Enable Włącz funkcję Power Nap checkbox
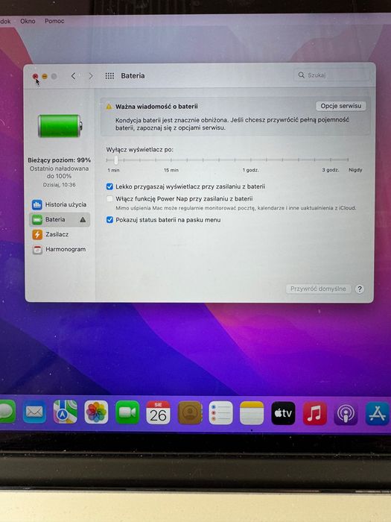Viewport: 391px width, 522px height. [x=109, y=199]
